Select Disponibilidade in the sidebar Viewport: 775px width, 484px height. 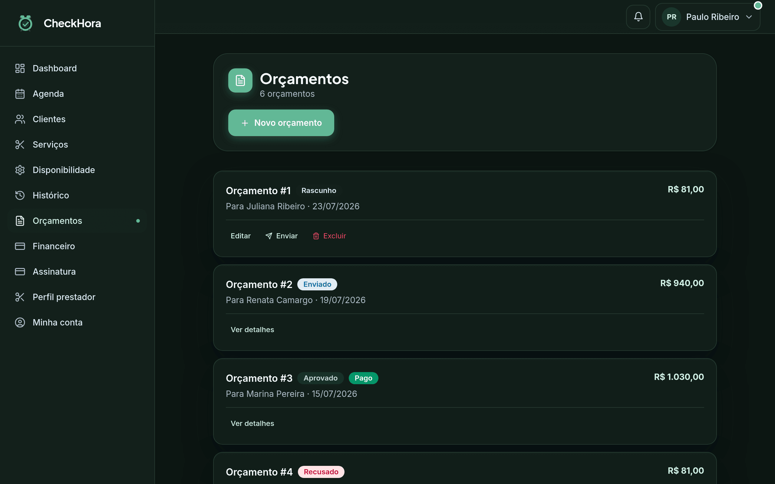(x=77, y=170)
